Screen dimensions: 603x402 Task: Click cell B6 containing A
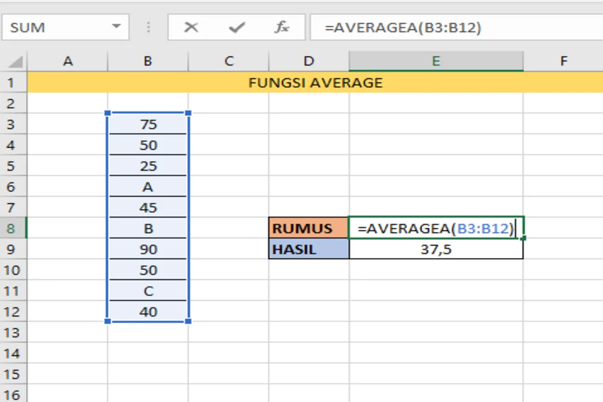pos(148,186)
